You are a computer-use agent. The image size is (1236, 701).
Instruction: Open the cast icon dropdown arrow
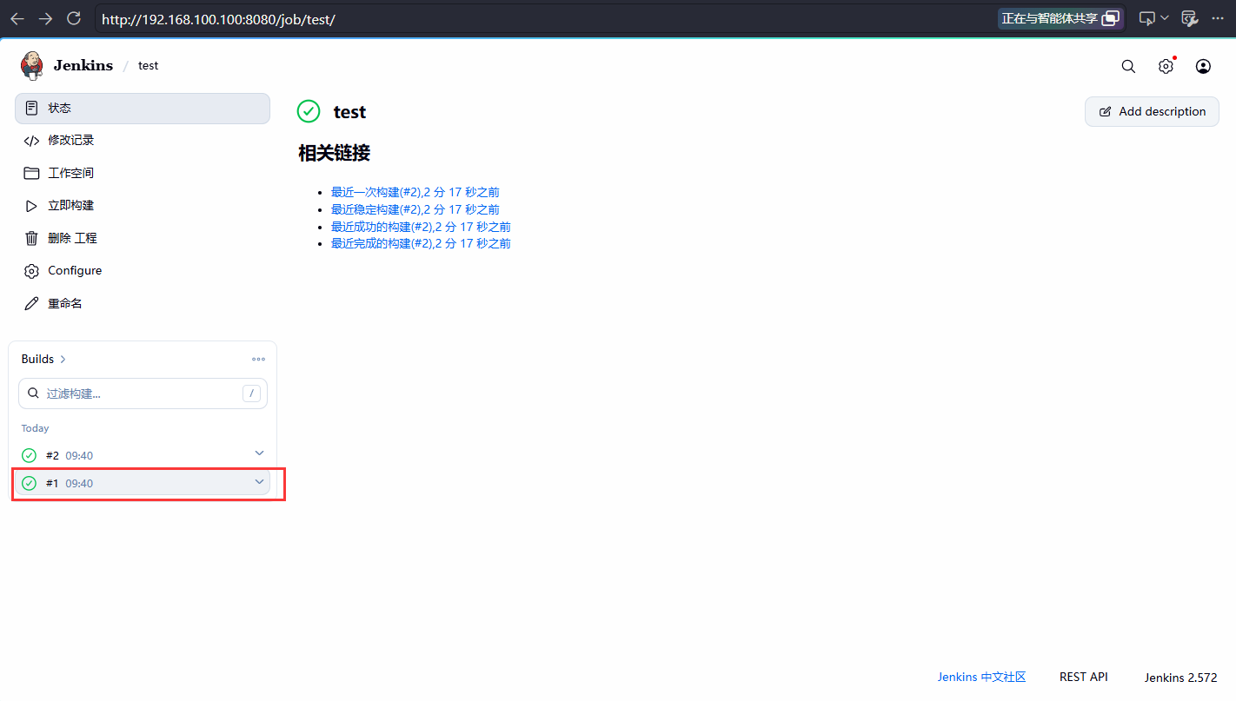point(1165,18)
